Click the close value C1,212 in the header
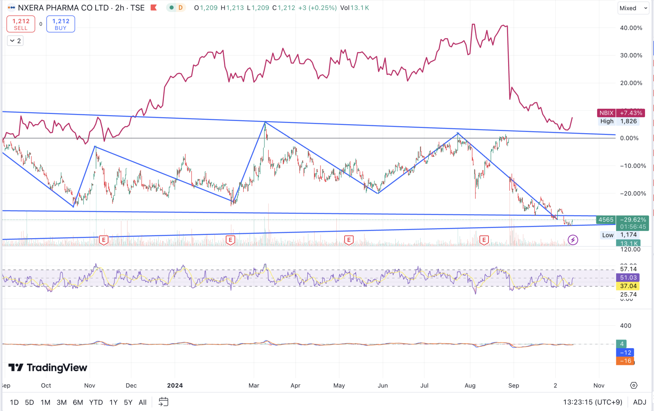 pos(284,8)
